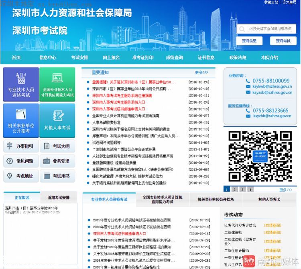Expand 更多>>> below the QR code
The height and width of the screenshot is (269, 301).
(286, 190)
